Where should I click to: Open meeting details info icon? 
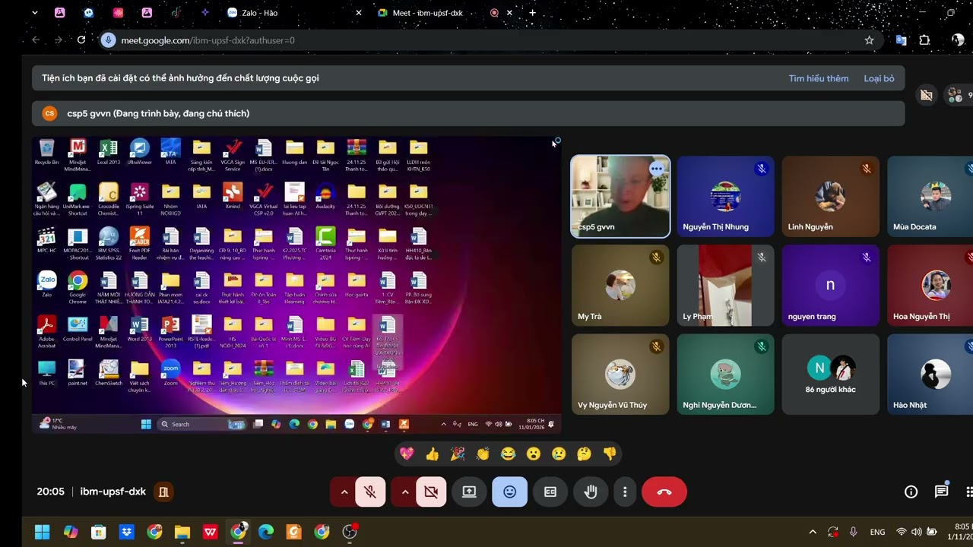pos(911,492)
